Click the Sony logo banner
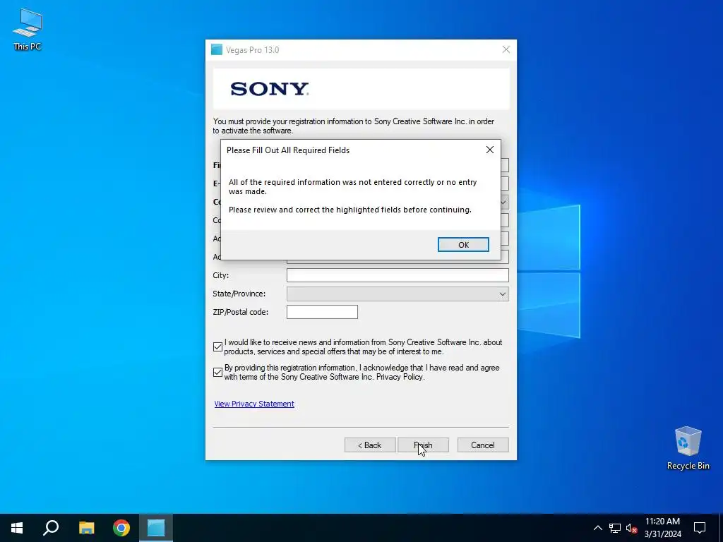Image resolution: width=723 pixels, height=542 pixels. (x=361, y=89)
